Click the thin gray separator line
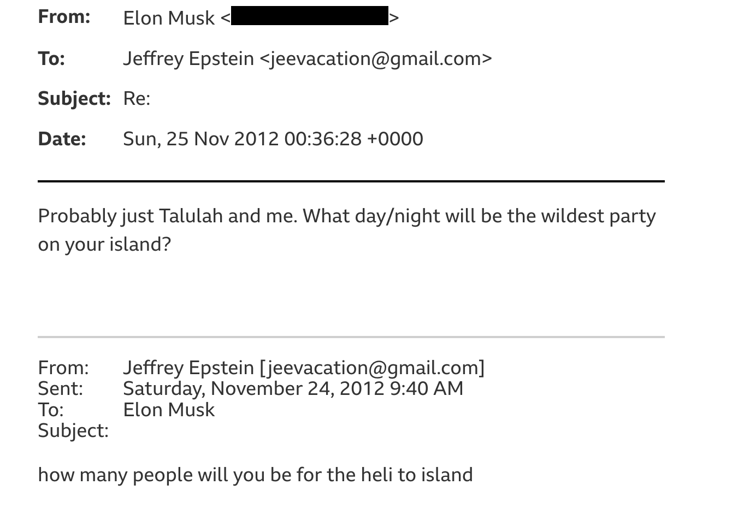 point(351,337)
